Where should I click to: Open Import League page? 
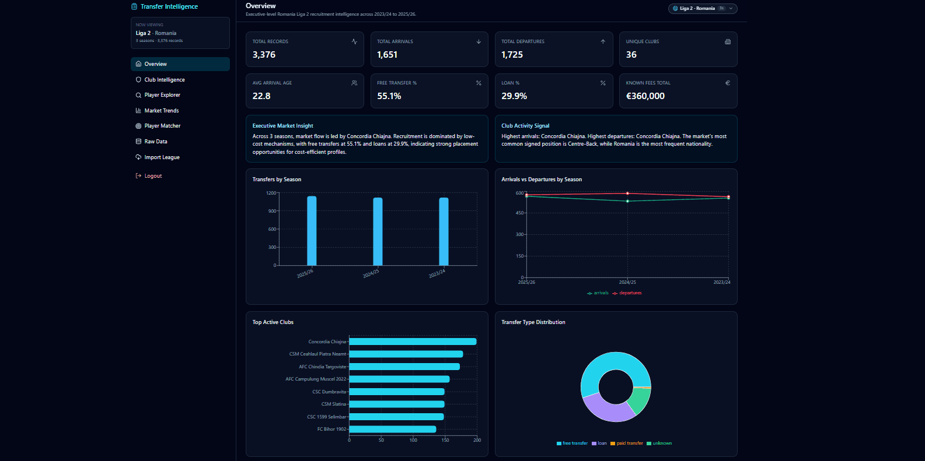tap(180, 157)
